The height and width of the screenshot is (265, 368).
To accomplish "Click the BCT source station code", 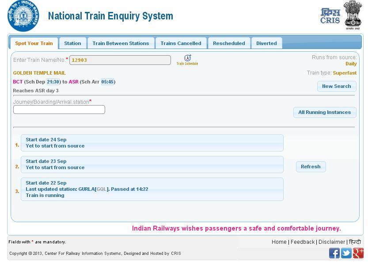I will pyautogui.click(x=18, y=82).
